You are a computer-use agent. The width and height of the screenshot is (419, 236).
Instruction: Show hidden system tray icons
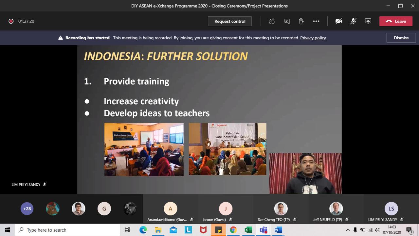[348, 230]
